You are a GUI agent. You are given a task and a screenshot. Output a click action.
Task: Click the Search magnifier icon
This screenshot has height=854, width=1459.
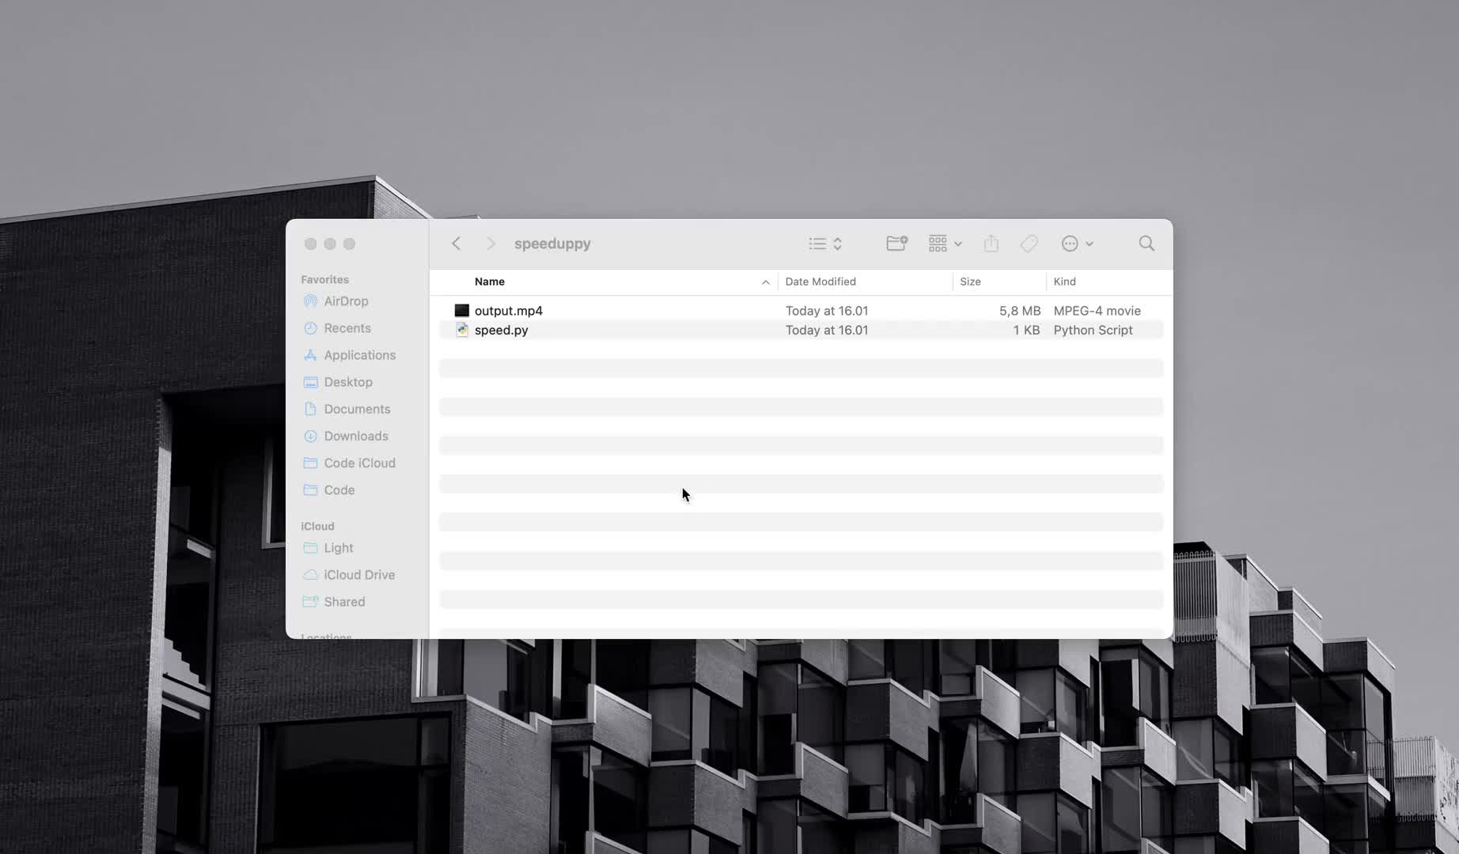pyautogui.click(x=1146, y=244)
